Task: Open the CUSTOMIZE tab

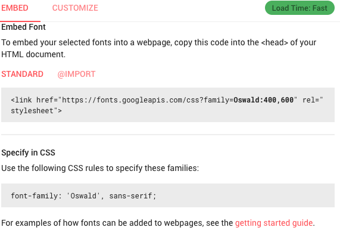Action: coord(75,8)
